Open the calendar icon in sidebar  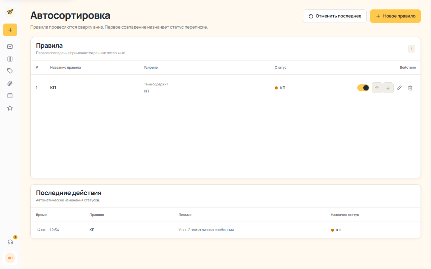click(10, 95)
